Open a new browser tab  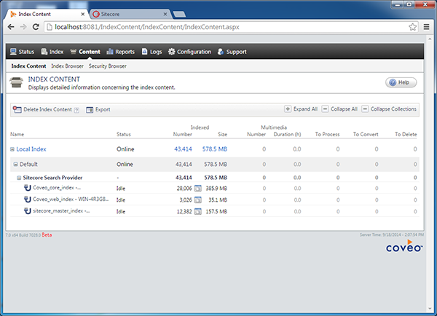[x=179, y=15]
